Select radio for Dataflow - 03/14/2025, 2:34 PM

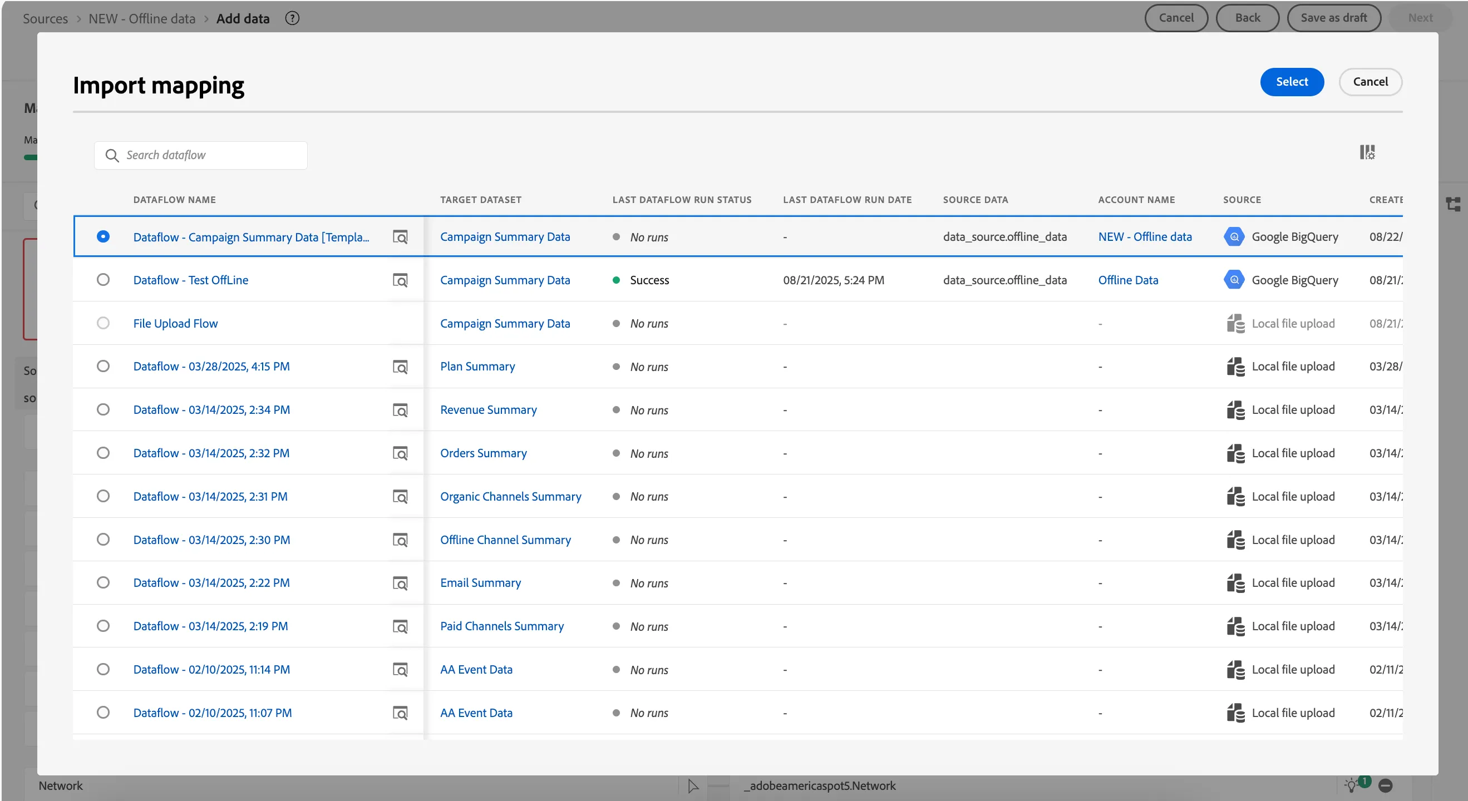pos(103,409)
